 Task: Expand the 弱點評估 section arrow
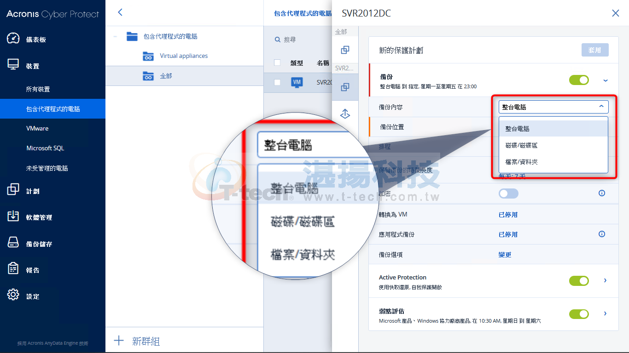pos(606,313)
